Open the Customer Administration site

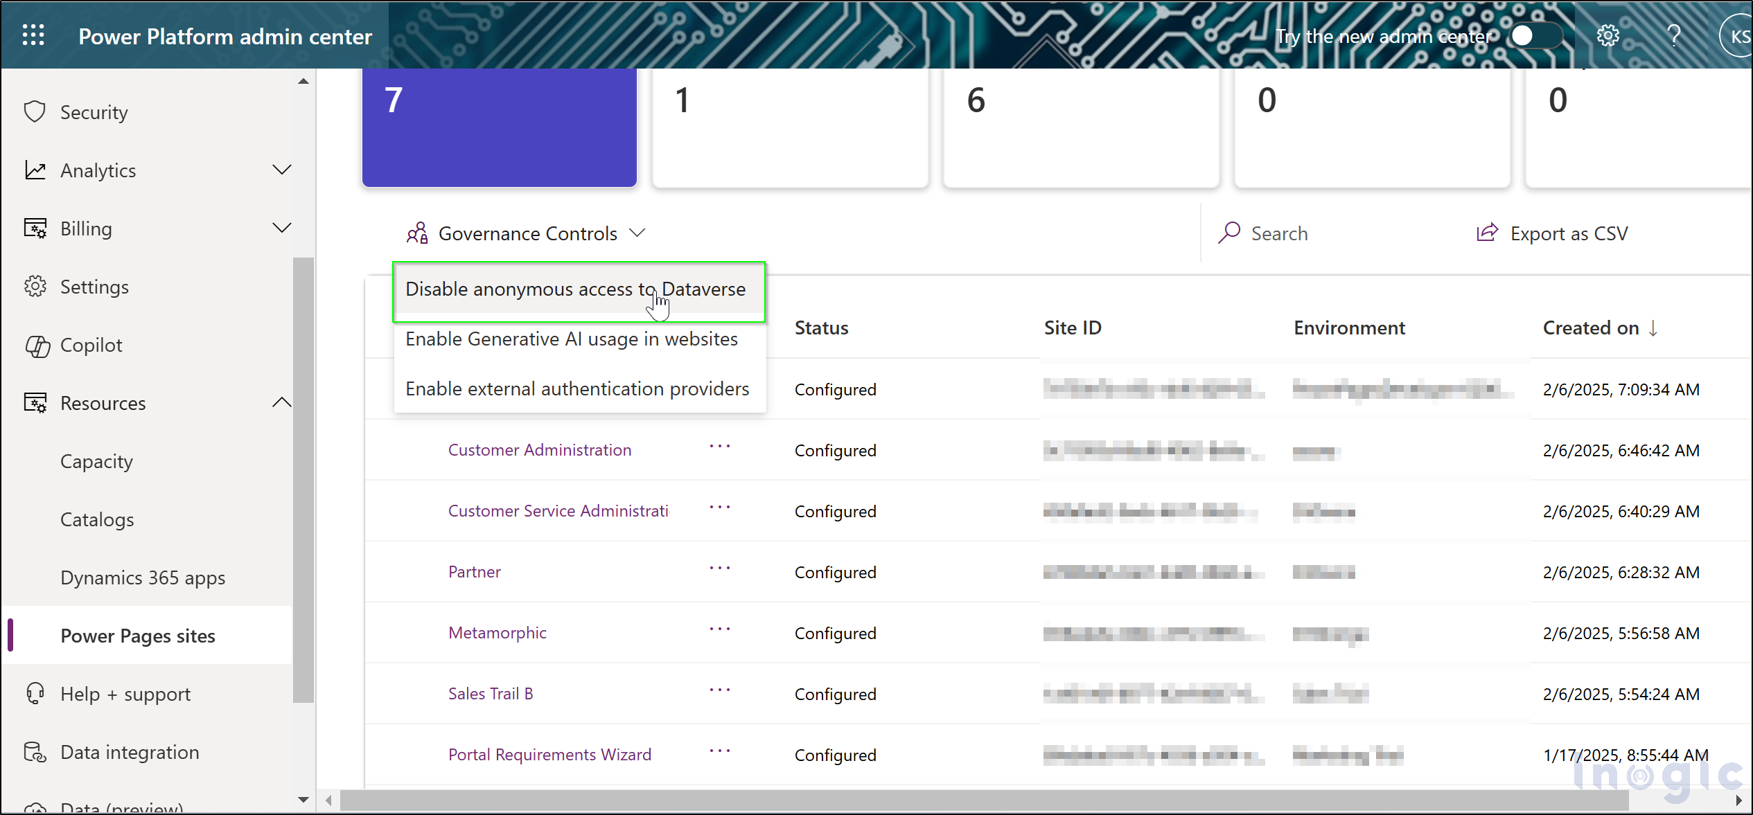(x=539, y=448)
